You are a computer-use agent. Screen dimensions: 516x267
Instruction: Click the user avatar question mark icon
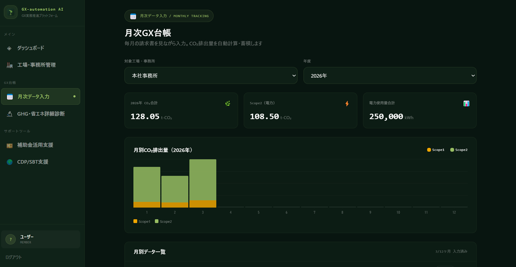coord(11,239)
